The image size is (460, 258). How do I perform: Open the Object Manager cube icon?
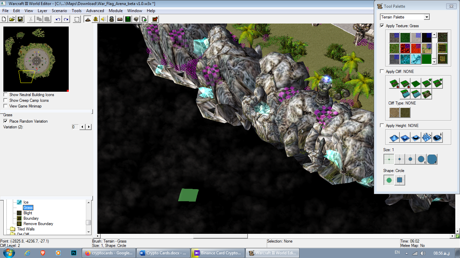tap(136, 19)
